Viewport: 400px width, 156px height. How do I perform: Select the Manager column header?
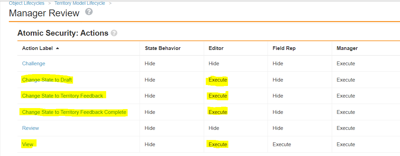[347, 48]
